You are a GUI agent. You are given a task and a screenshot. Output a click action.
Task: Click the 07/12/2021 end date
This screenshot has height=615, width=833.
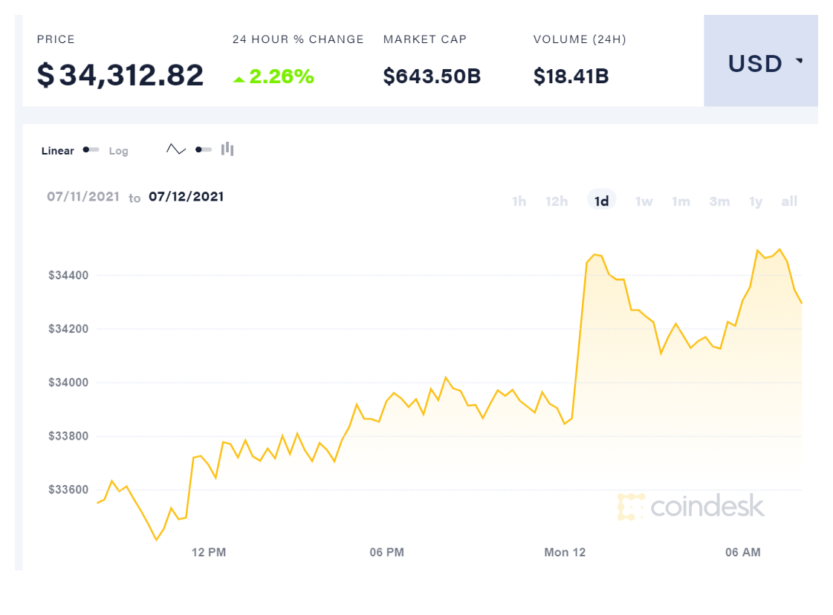[x=186, y=197]
